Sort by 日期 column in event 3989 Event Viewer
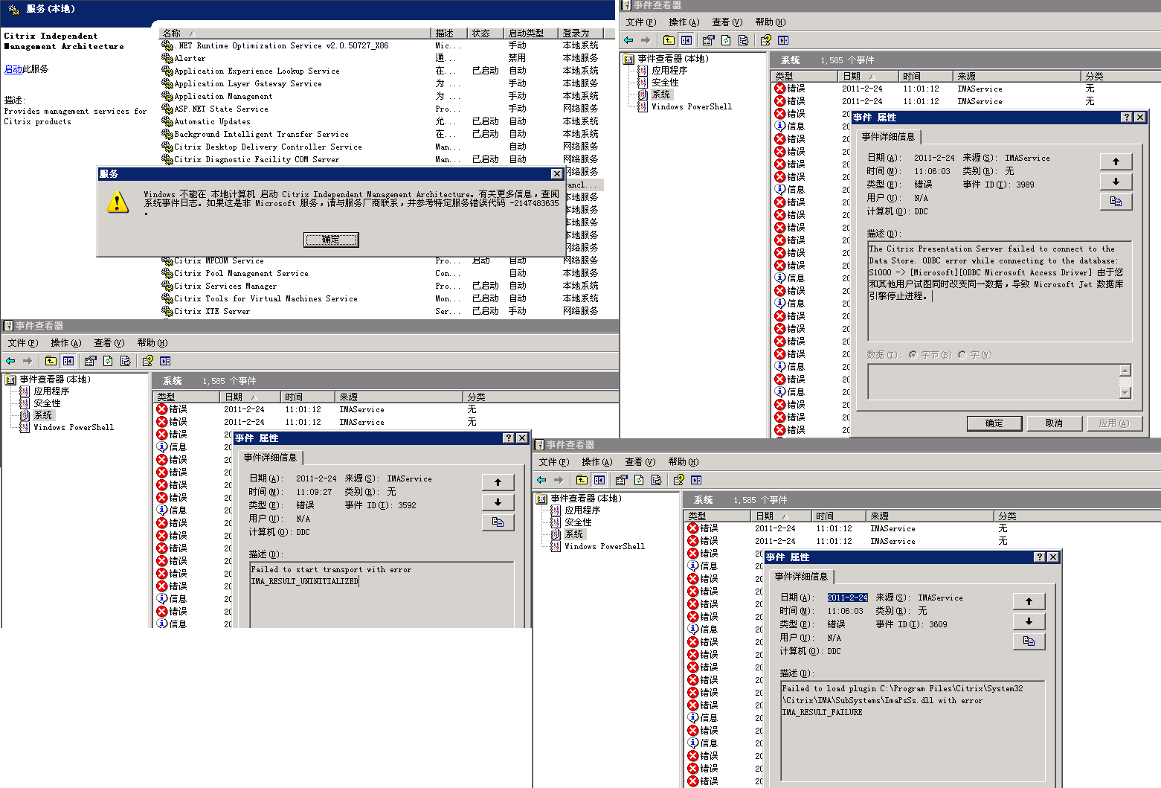This screenshot has width=1161, height=788. pyautogui.click(x=867, y=76)
